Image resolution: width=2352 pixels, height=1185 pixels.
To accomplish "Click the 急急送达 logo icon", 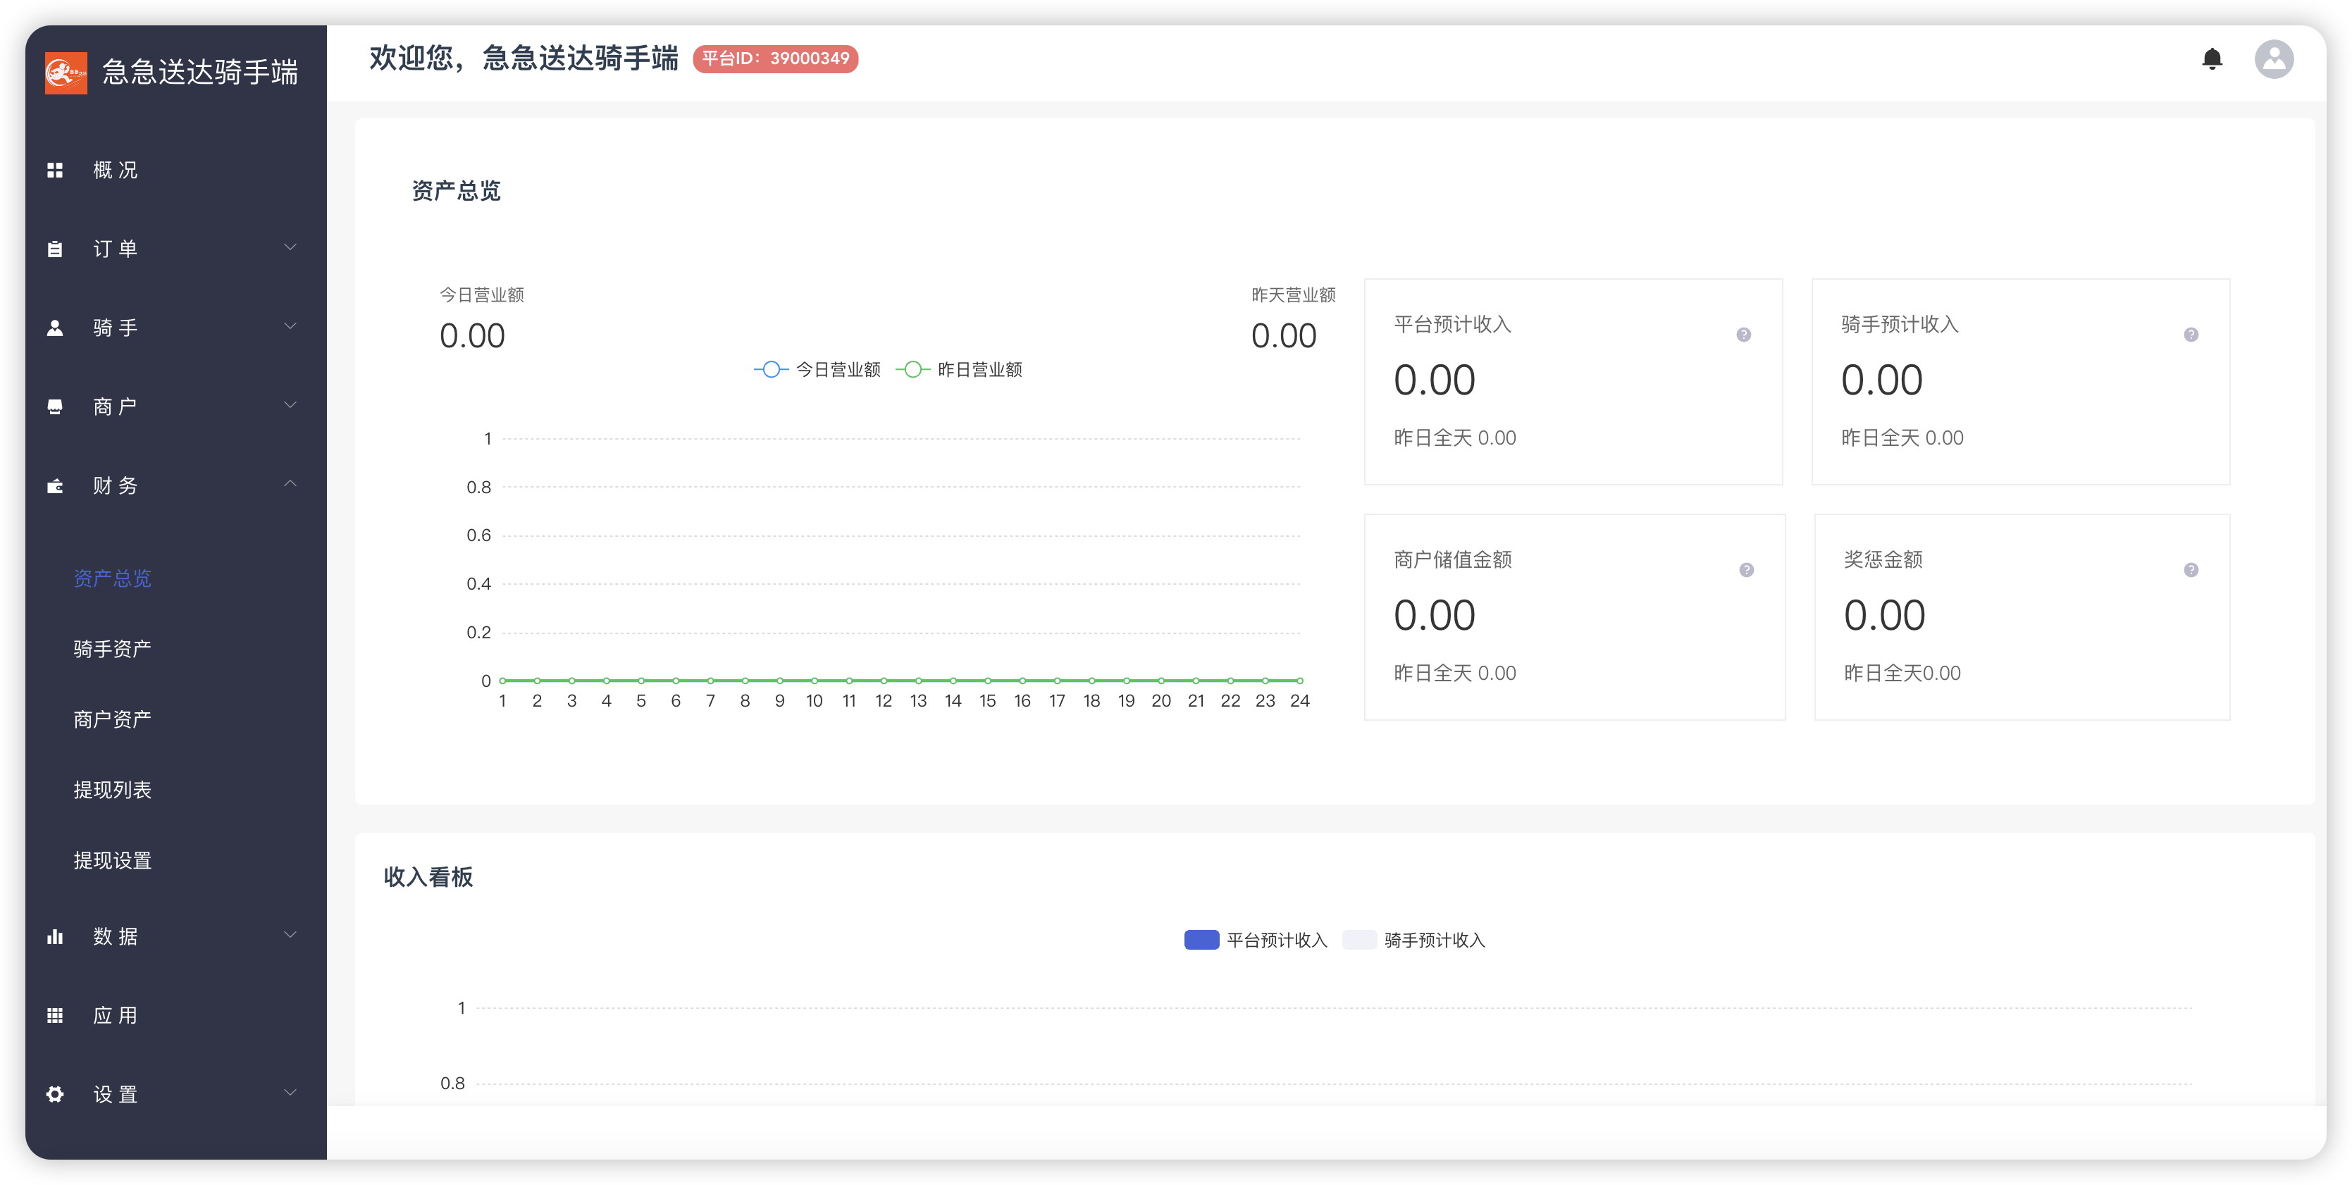I will click(x=66, y=72).
